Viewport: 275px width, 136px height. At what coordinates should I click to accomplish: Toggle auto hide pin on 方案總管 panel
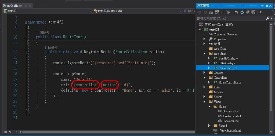(267, 6)
